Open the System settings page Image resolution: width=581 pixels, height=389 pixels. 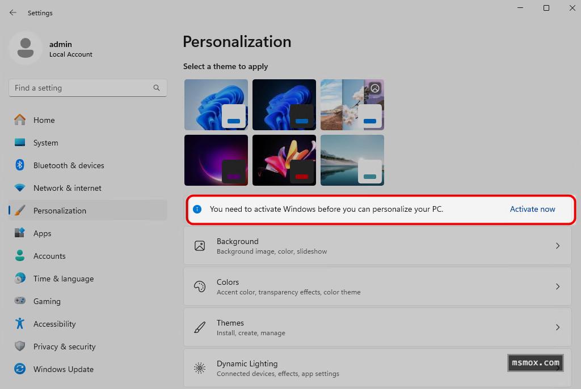pyautogui.click(x=45, y=143)
